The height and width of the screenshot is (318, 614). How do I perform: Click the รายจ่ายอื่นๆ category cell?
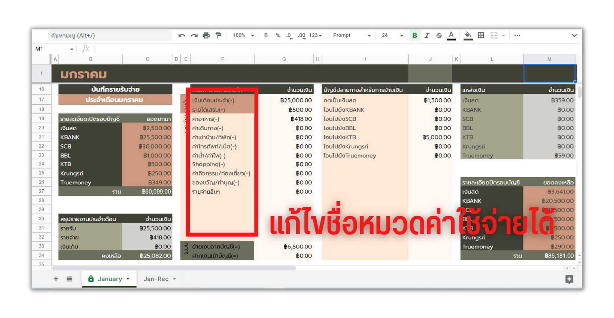[x=222, y=192]
